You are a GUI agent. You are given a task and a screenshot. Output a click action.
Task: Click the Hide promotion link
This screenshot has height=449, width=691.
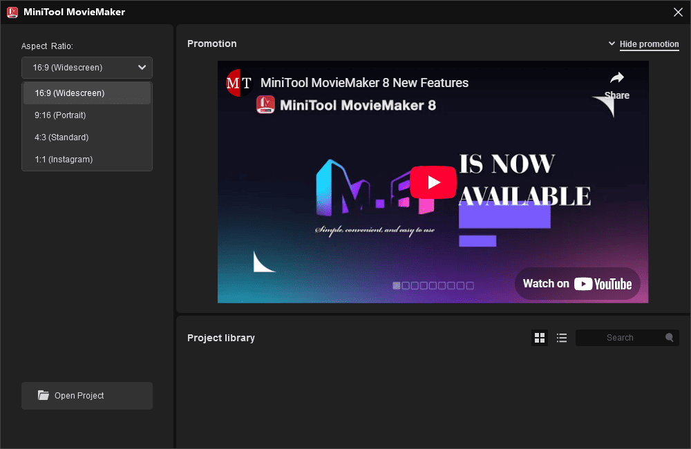click(x=649, y=44)
